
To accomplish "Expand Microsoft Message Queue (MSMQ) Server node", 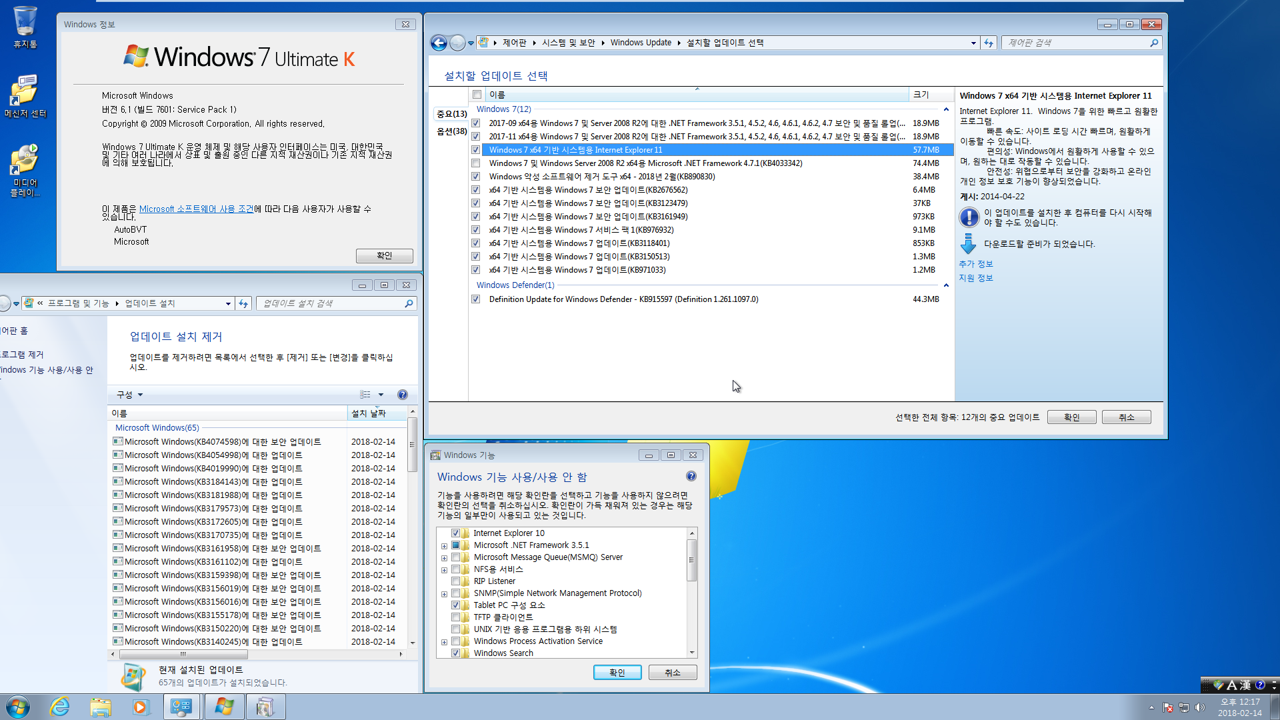I will point(444,558).
